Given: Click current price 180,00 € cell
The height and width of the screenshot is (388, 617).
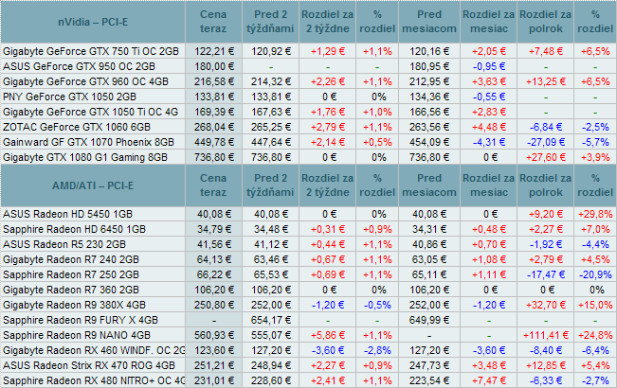Looking at the screenshot, I should 213,66.
